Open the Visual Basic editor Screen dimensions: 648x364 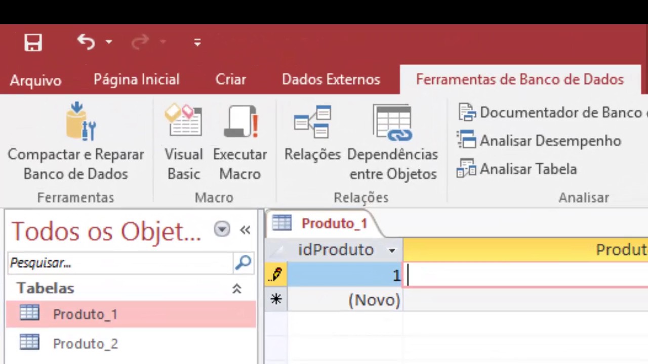tap(183, 142)
